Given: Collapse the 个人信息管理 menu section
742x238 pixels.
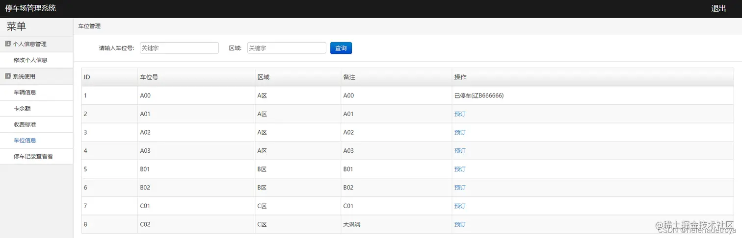Looking at the screenshot, I should click(36, 44).
